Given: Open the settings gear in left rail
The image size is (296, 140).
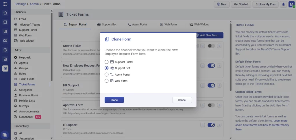Looking at the screenshot, I should coord(5,68).
